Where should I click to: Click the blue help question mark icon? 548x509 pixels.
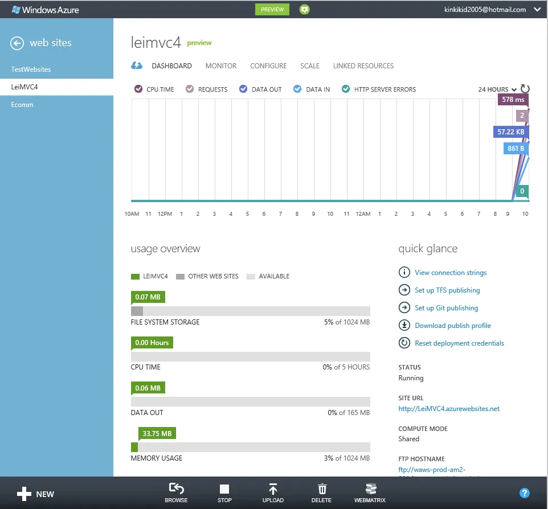click(525, 493)
